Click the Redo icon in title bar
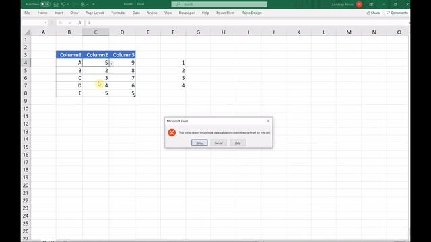This screenshot has width=431, height=242. (x=74, y=5)
